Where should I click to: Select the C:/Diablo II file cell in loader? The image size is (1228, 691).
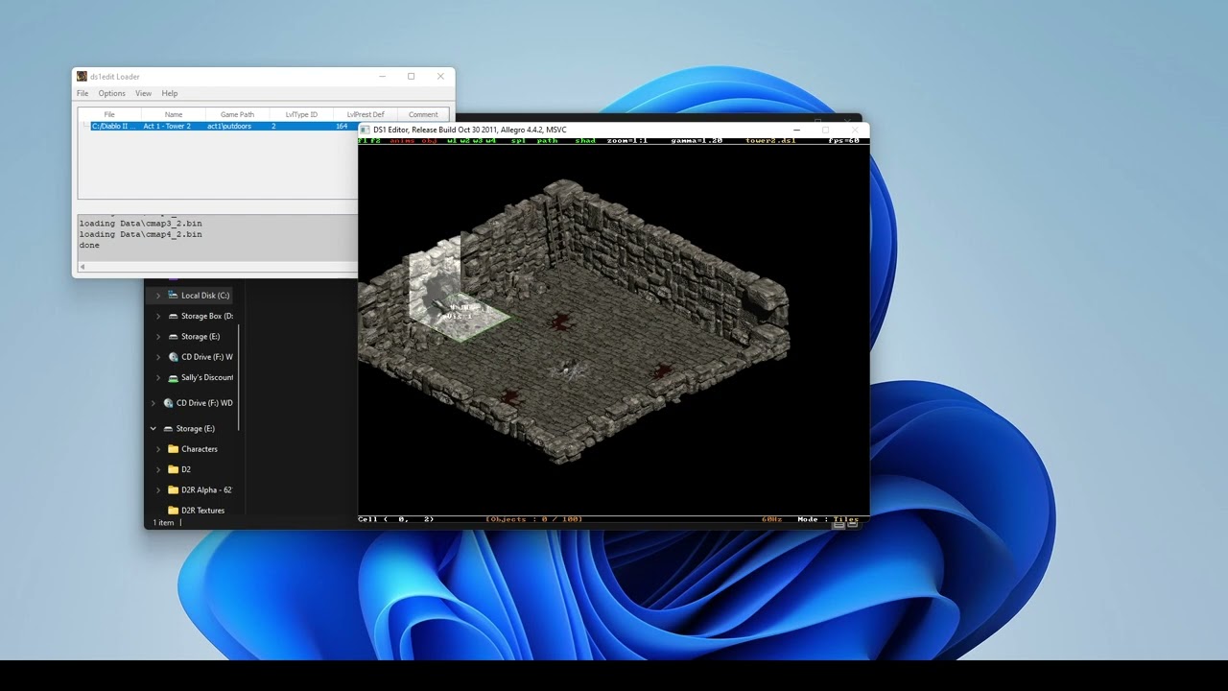point(114,126)
